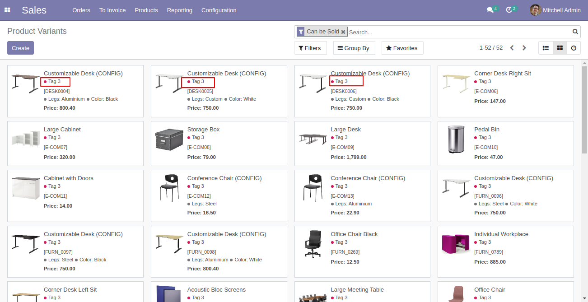Click the Storage Box product name
Screen dimensions: 588x302
click(203, 130)
